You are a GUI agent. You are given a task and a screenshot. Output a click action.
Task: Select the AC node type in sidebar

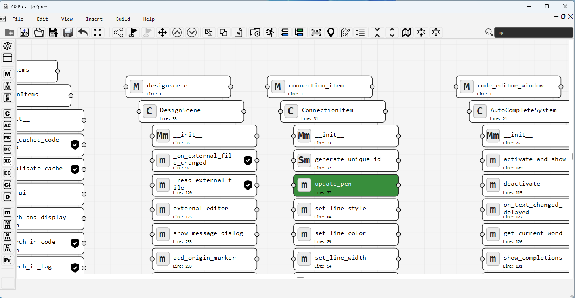point(8,125)
